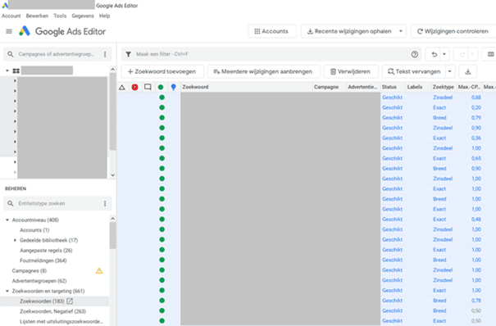Focus Campagnes of advertentiegroep search field
The width and height of the screenshot is (496, 326).
point(57,54)
